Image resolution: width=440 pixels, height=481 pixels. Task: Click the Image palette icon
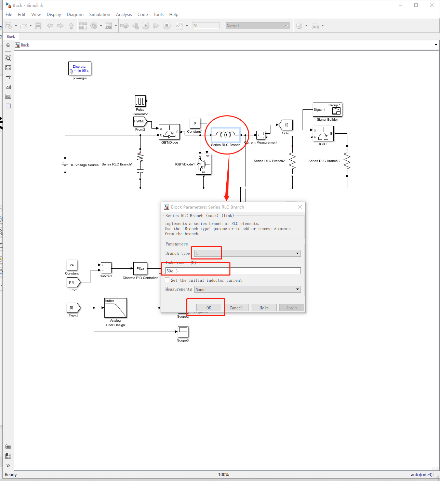tap(8, 96)
